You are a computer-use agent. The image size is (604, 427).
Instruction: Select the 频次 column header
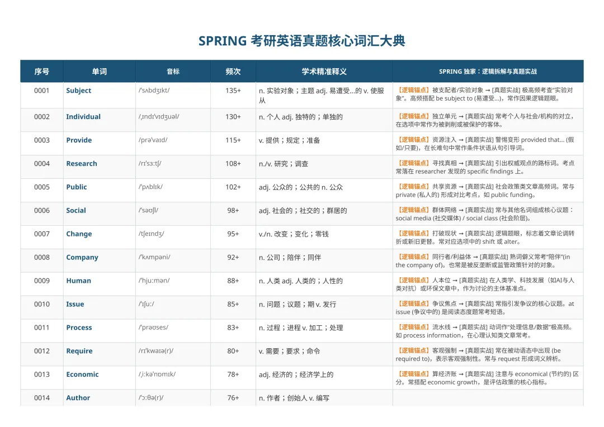coord(233,71)
